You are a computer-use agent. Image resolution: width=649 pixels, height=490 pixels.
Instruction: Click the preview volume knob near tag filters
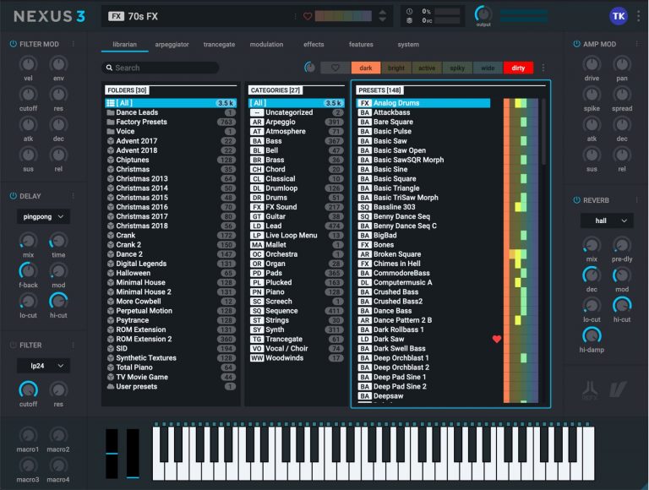[309, 68]
